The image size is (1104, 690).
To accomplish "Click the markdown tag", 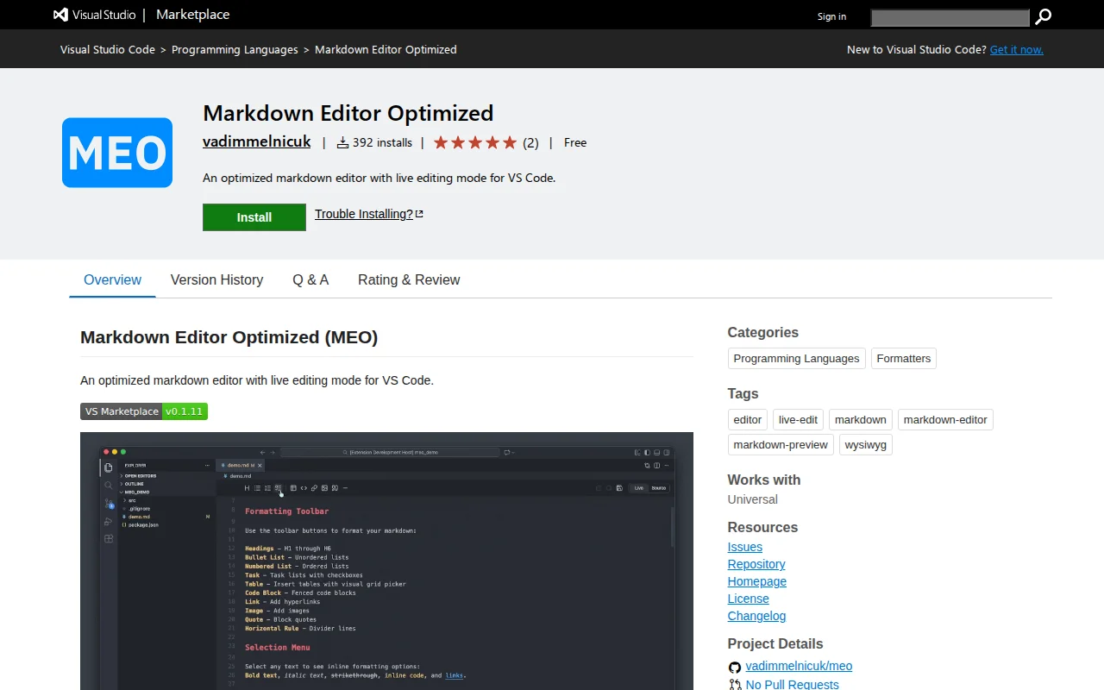I will pos(861,419).
